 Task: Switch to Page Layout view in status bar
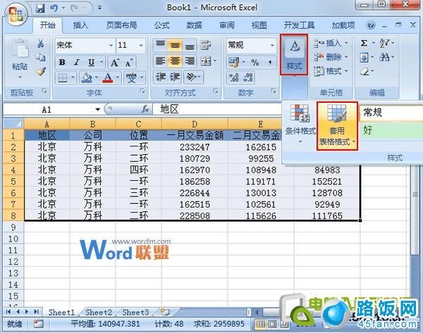tap(272, 324)
